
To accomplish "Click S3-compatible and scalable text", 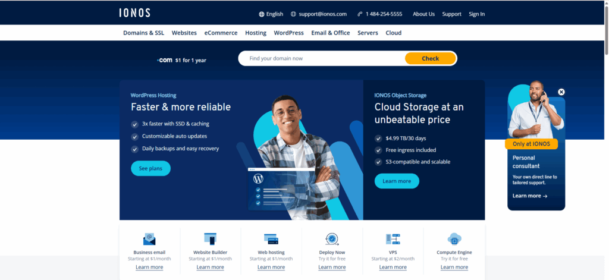I will point(418,162).
